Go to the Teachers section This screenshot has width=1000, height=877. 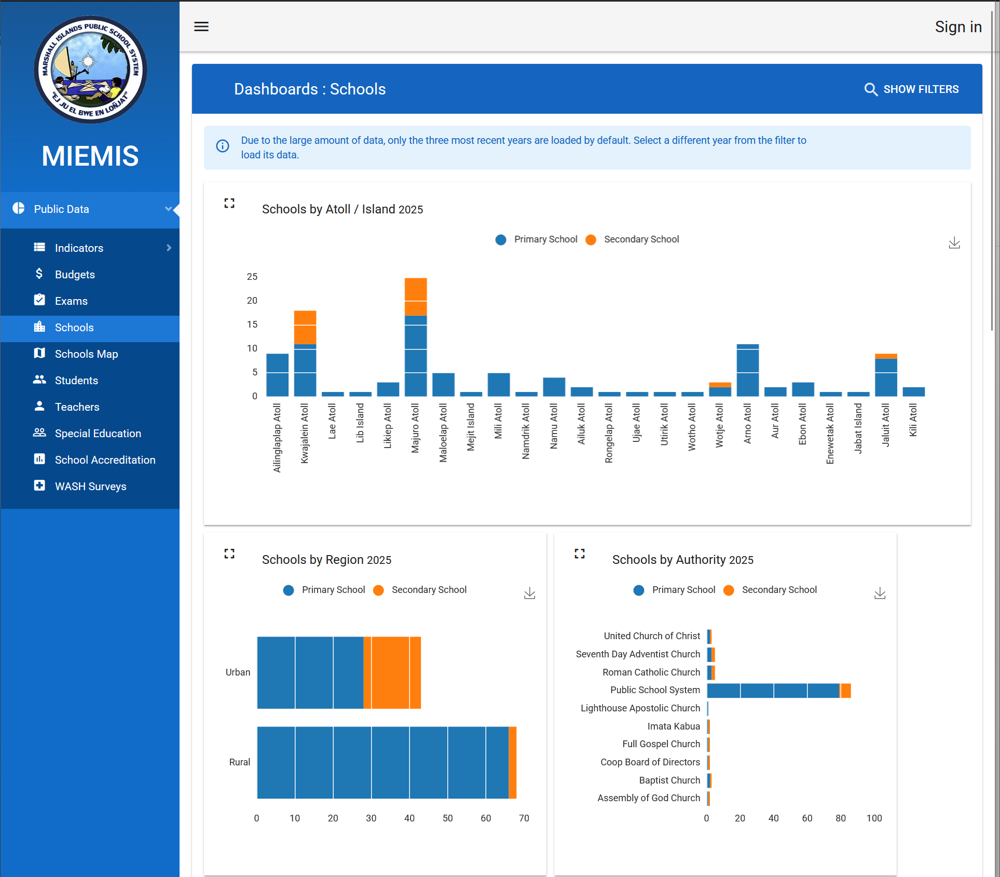(77, 407)
